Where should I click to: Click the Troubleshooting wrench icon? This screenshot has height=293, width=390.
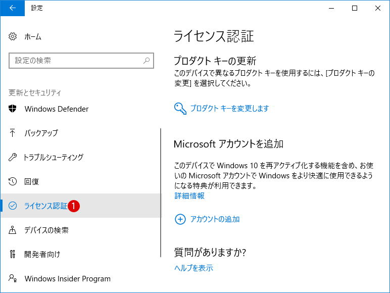pos(13,157)
